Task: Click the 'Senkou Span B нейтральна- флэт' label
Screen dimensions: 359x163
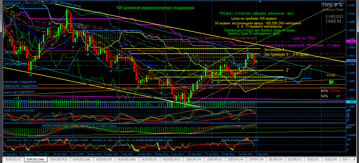Action: [x=254, y=33]
